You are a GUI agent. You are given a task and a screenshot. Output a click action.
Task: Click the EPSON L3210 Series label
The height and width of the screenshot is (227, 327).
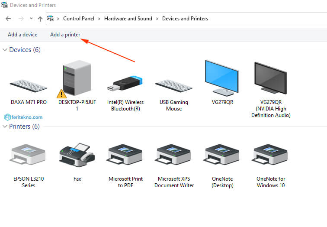click(29, 182)
